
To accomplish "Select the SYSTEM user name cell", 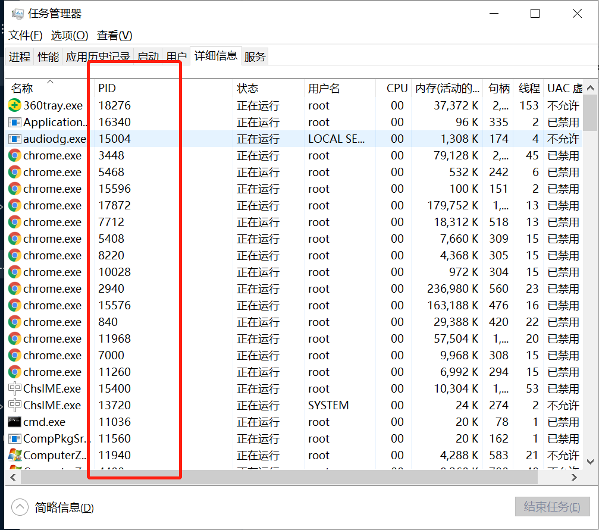I will 328,405.
